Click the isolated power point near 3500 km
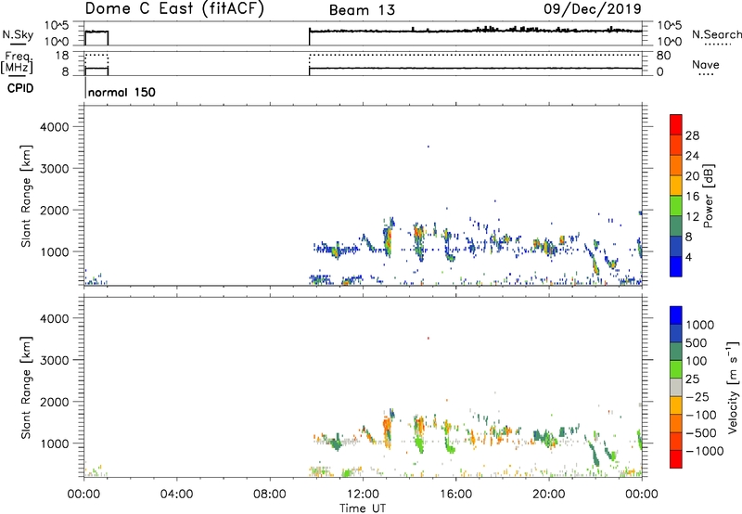The image size is (742, 514). pos(429,147)
